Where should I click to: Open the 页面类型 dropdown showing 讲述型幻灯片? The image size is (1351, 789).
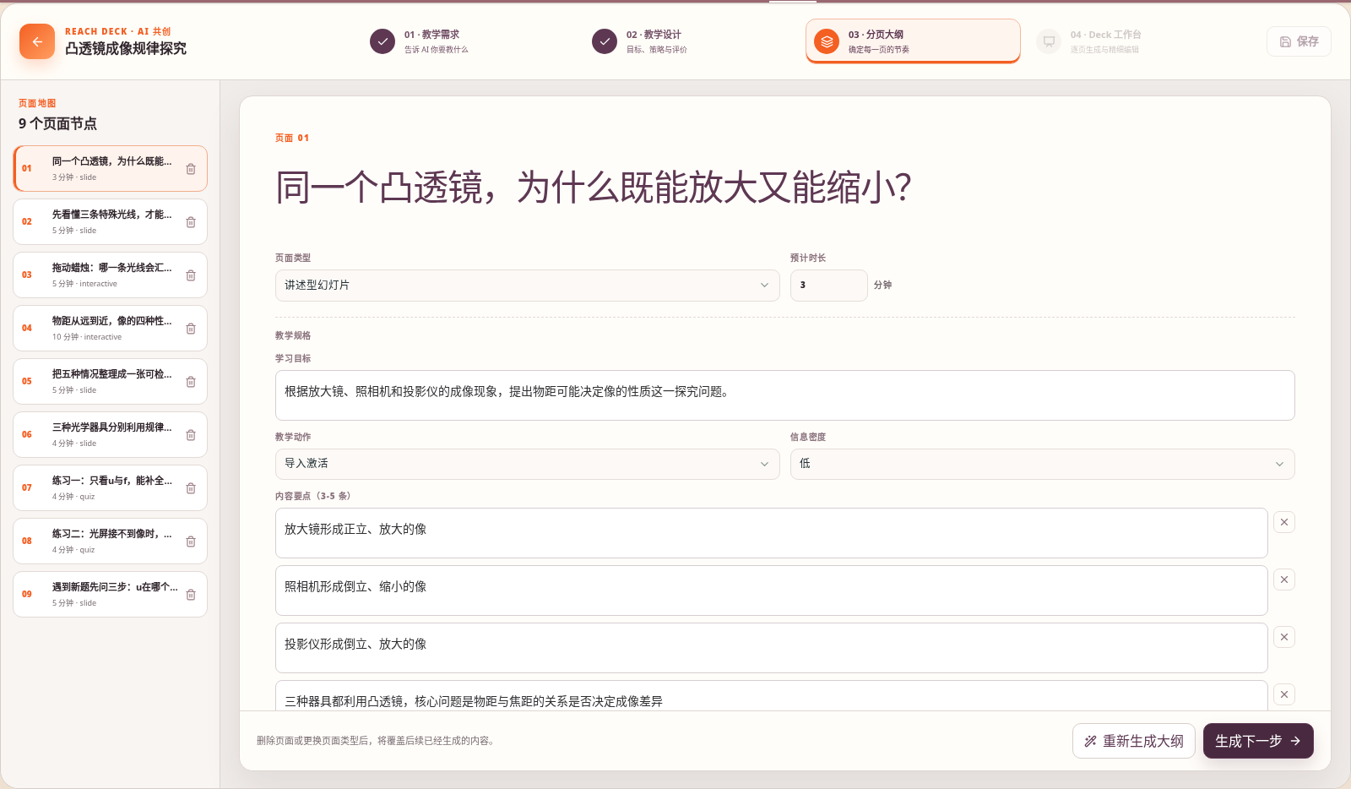(x=527, y=286)
